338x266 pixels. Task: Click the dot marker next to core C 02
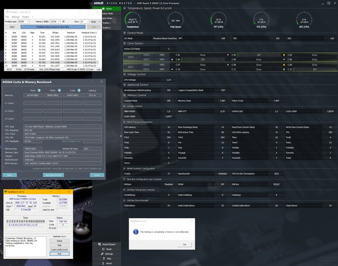228,55
